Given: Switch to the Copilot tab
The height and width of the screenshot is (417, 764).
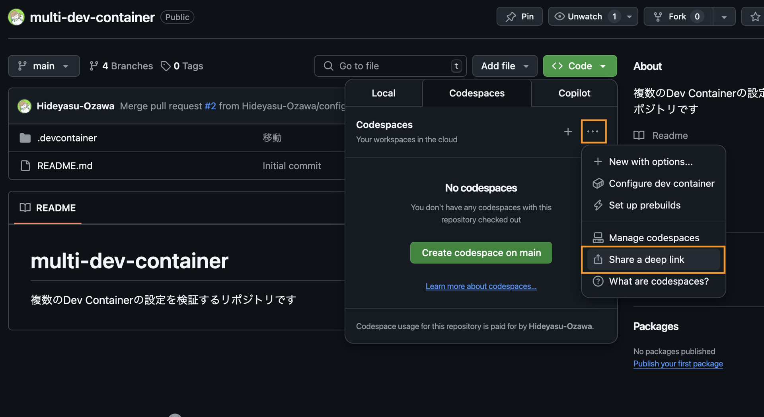Looking at the screenshot, I should coord(574,93).
